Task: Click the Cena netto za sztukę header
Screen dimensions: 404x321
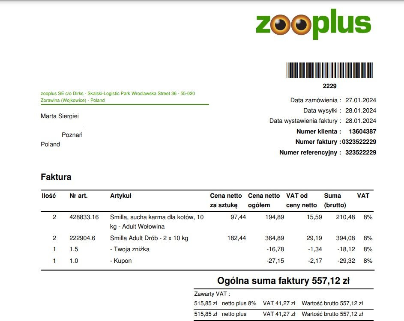Action: [x=226, y=200]
